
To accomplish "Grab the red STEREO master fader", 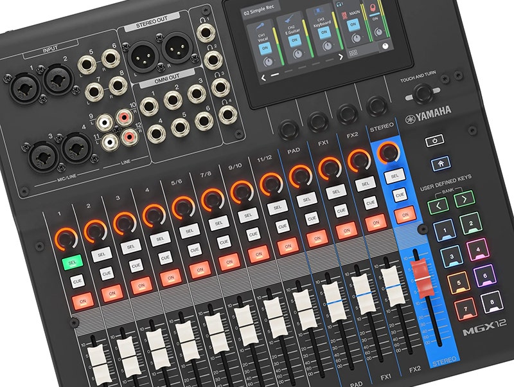I will coord(423,278).
